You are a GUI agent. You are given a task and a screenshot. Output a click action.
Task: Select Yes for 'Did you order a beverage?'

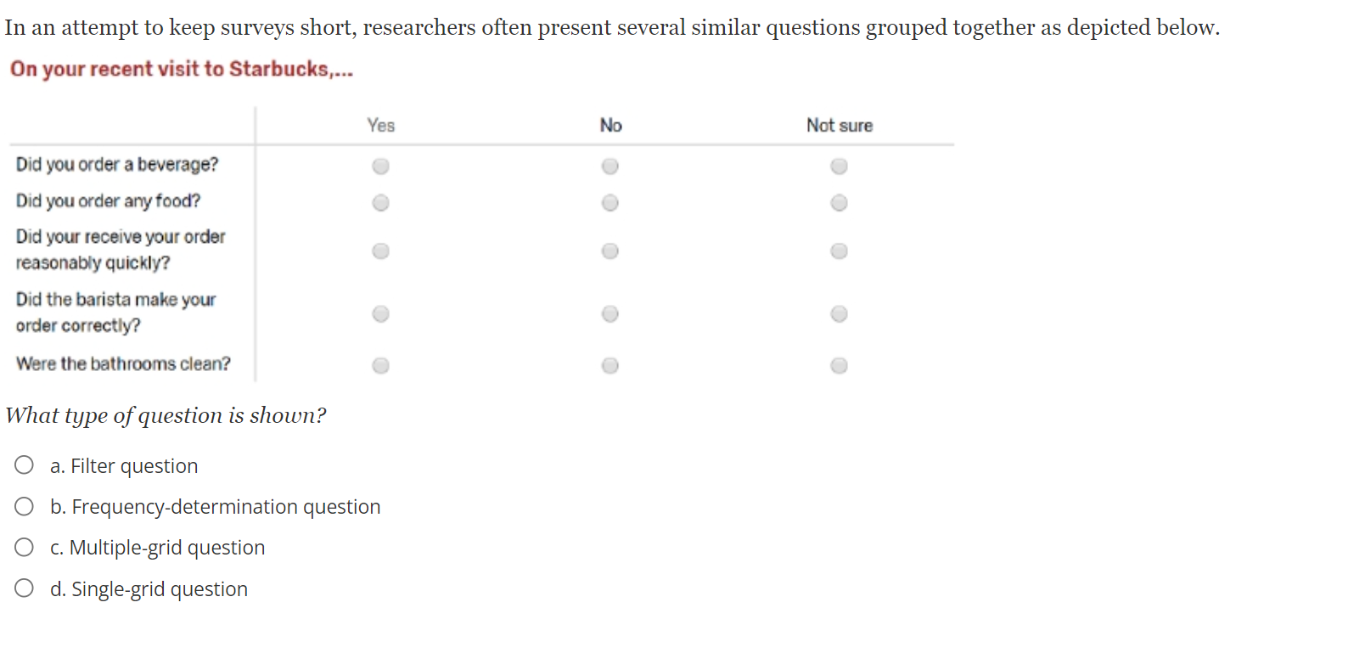tap(380, 166)
